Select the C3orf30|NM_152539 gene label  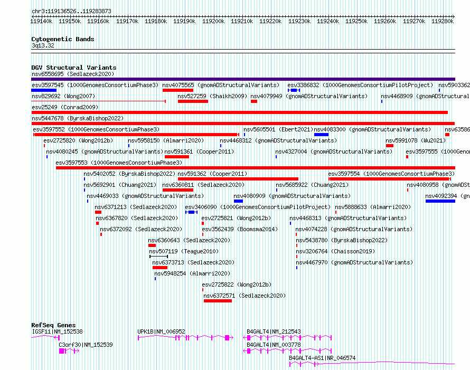(86, 345)
